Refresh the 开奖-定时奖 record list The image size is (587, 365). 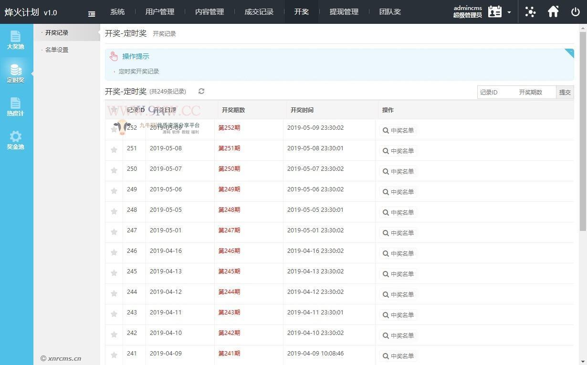tap(201, 91)
